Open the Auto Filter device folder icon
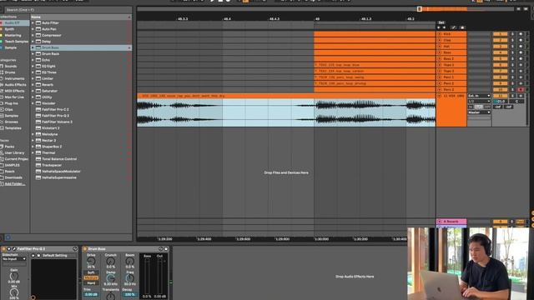Image resolution: width=534 pixels, height=300 pixels. [38, 22]
